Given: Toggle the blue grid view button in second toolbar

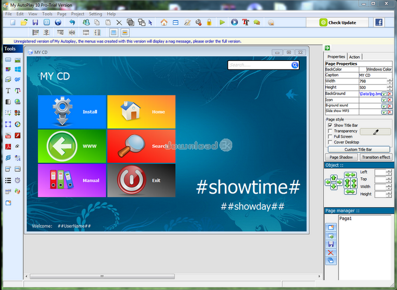Looking at the screenshot, I should 114,32.
